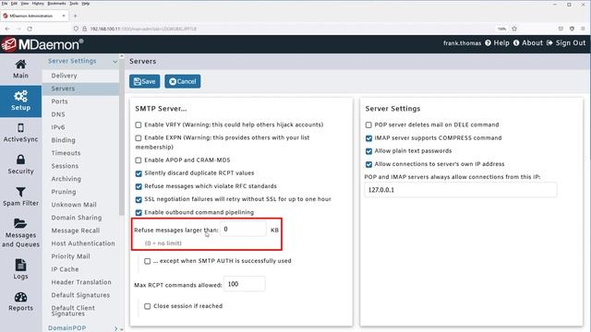Viewport: 591px width, 332px height.
Task: Open the Binding settings page
Action: [64, 140]
